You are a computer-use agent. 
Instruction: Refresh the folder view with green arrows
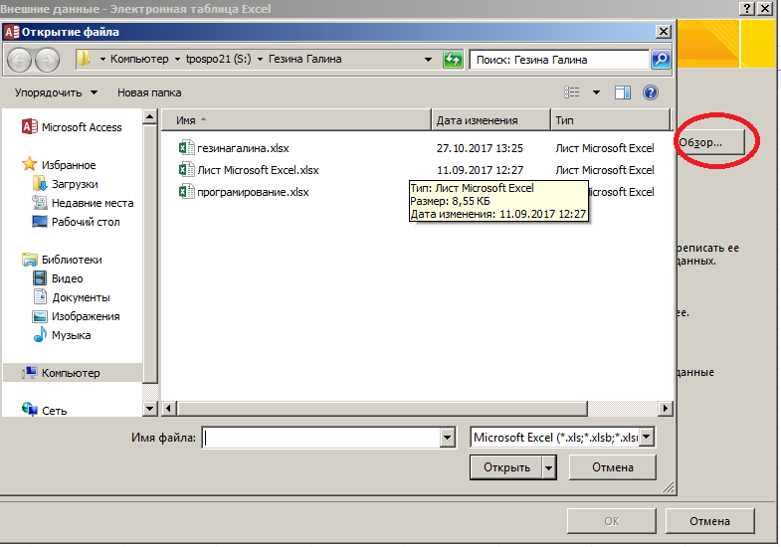coord(453,60)
